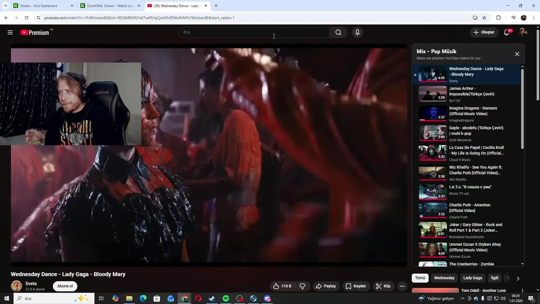Open Tom Odell video options menu
The height and width of the screenshot is (304, 540).
pyautogui.click(x=522, y=291)
